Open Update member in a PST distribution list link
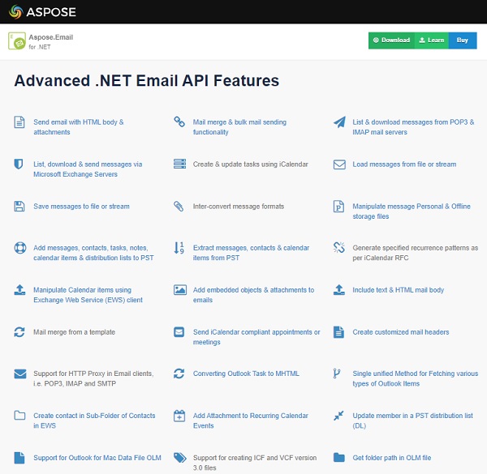This screenshot has height=474, width=487. (x=412, y=421)
